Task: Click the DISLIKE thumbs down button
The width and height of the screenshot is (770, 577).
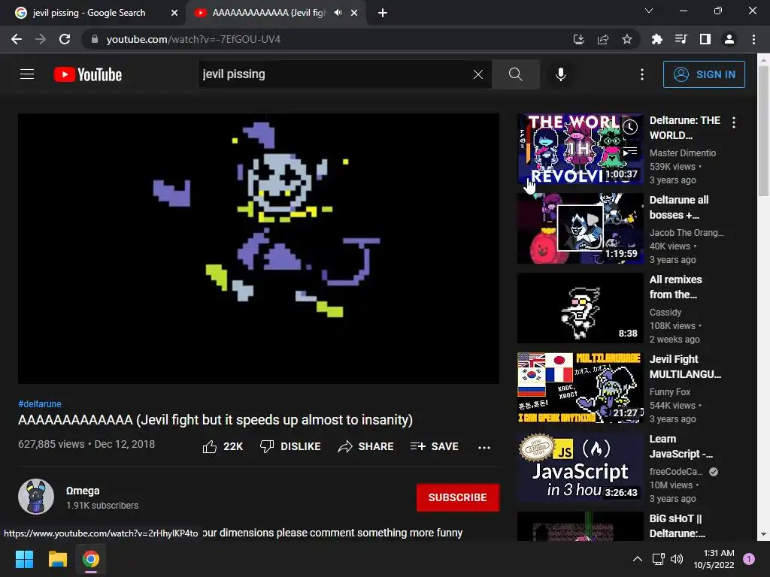Action: (x=290, y=446)
